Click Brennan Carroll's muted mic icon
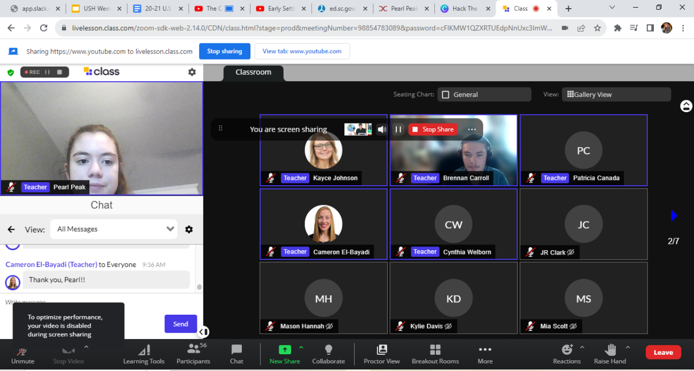 (400, 178)
